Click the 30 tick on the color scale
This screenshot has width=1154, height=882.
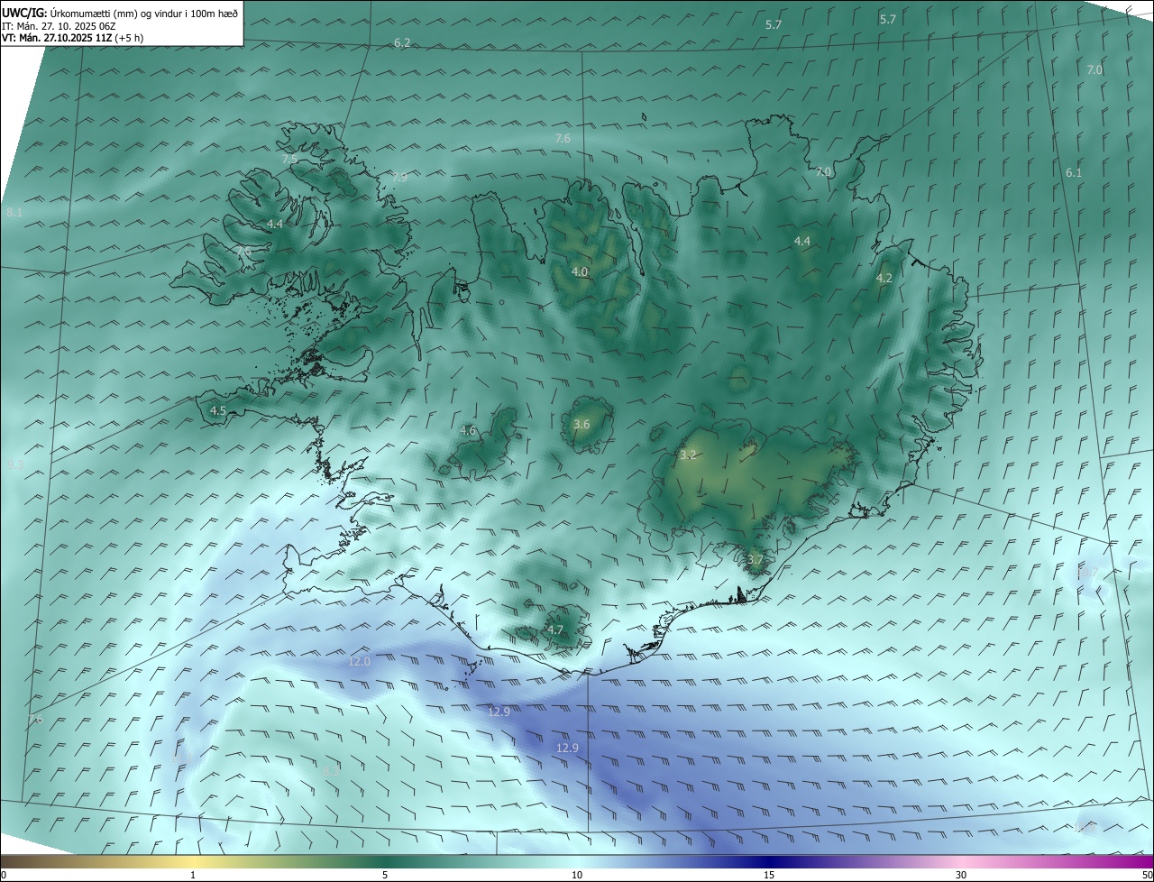point(961,875)
